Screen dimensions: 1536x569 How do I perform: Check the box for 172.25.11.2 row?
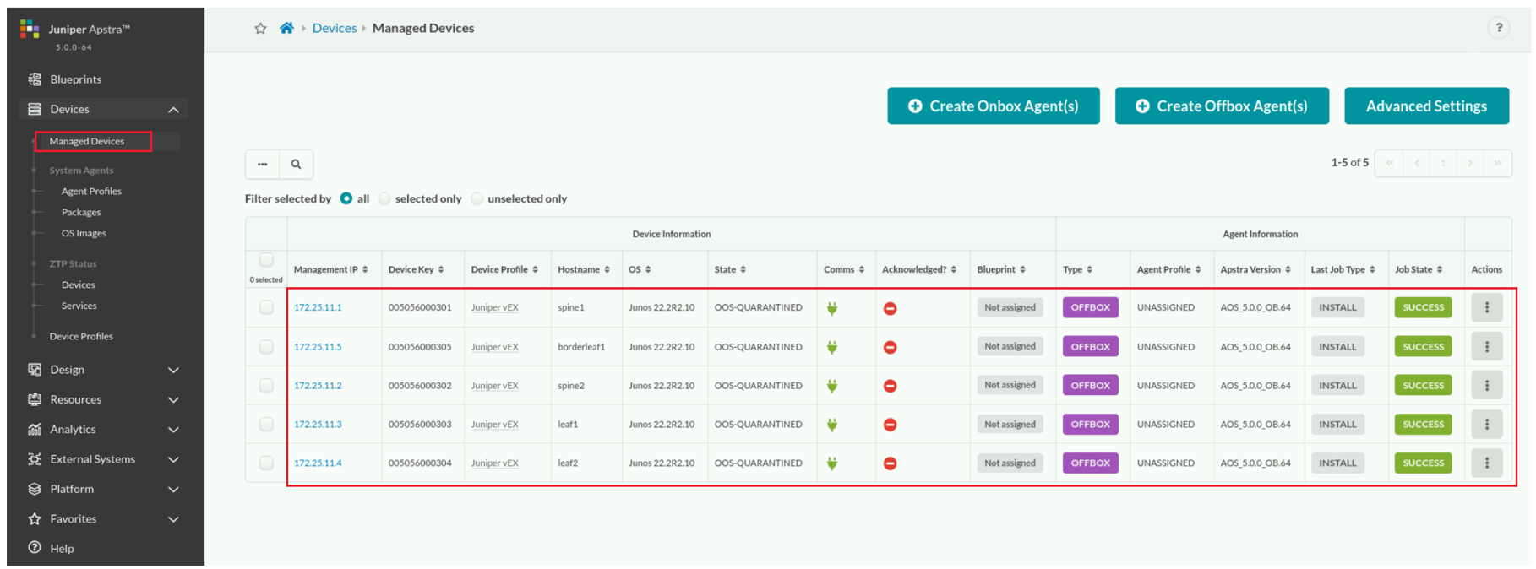coord(266,385)
